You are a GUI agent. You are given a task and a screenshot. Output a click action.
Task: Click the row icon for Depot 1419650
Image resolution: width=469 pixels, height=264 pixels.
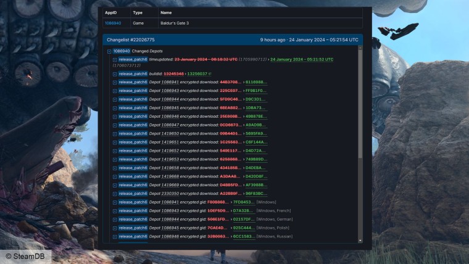[115, 133]
